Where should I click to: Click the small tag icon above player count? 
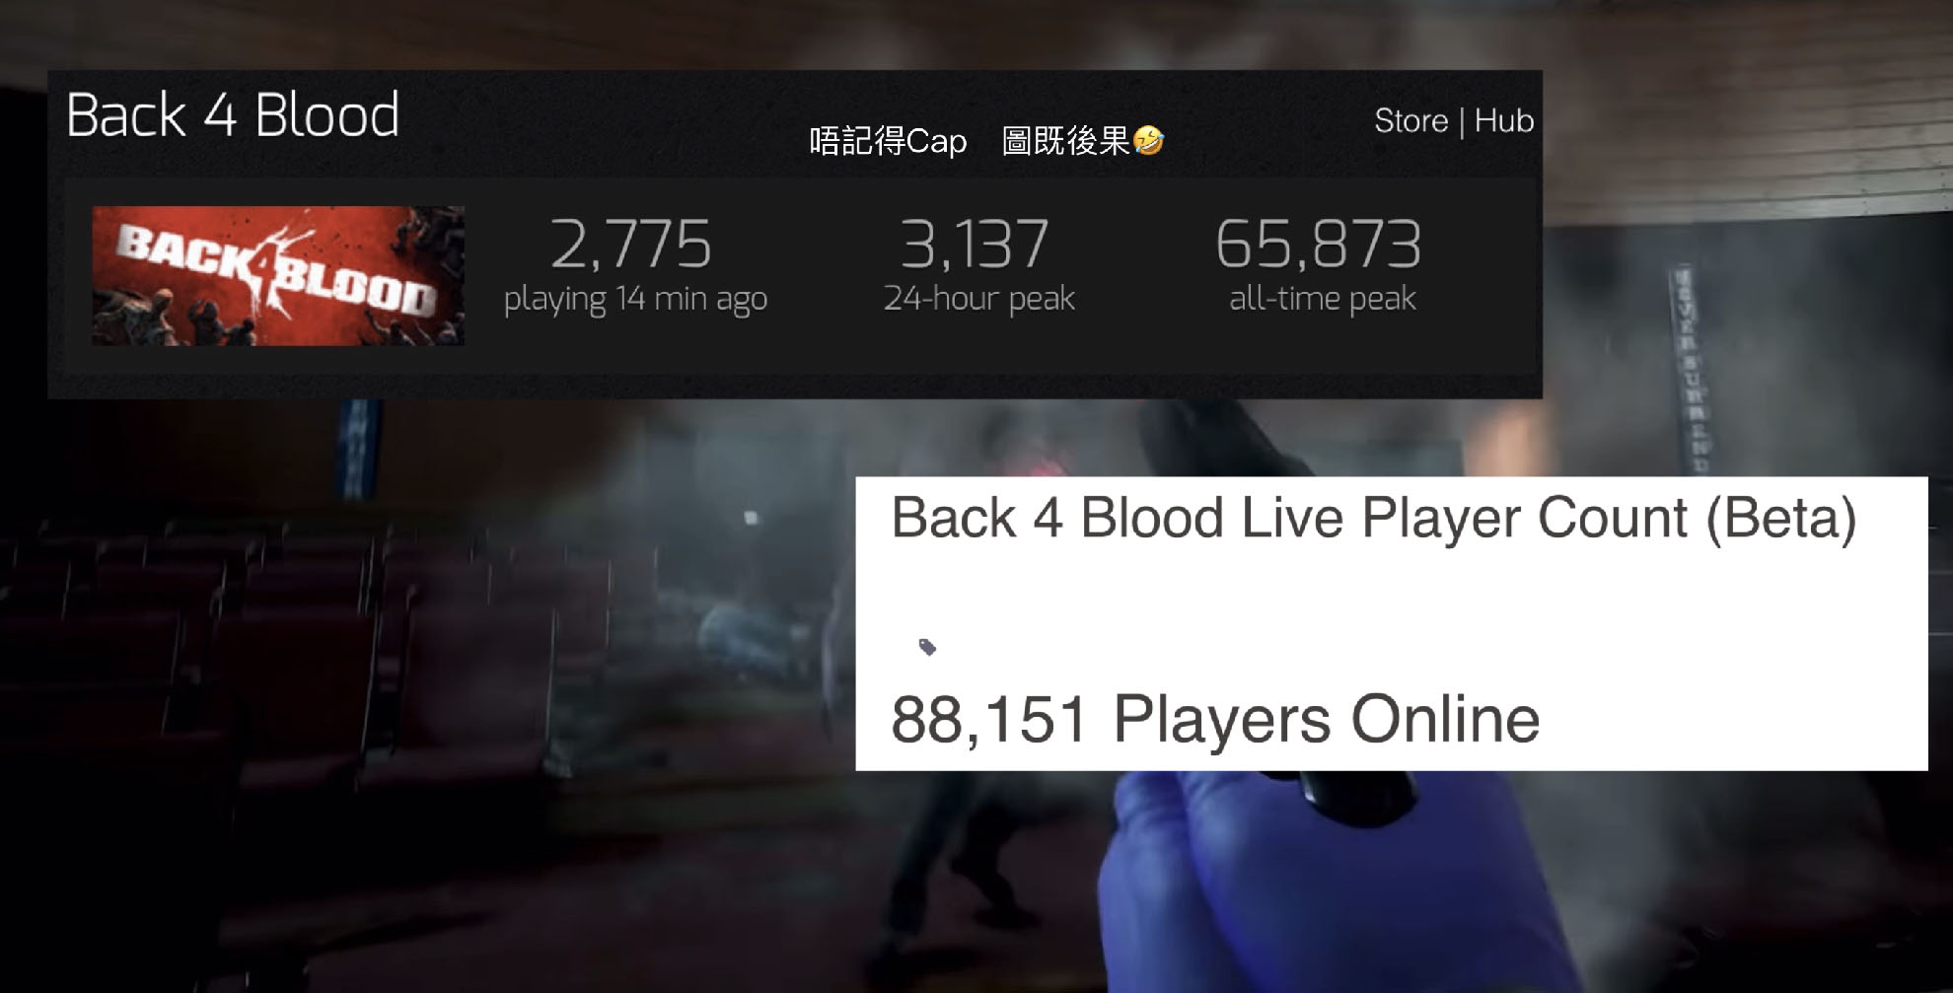click(927, 647)
